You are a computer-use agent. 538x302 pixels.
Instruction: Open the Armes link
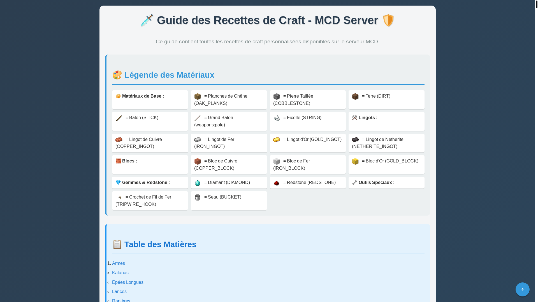pos(119,263)
